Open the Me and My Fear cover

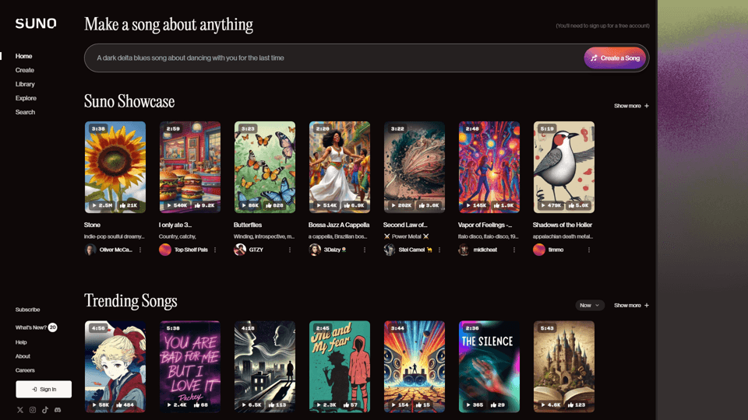(x=340, y=366)
